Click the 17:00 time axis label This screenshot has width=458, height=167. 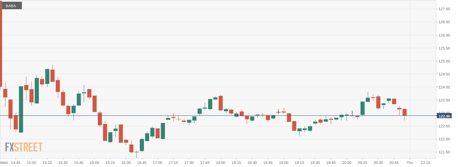[157, 163]
